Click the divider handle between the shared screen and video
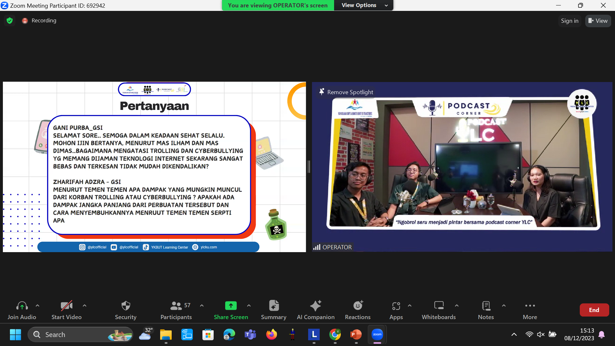This screenshot has height=346, width=615. [309, 167]
